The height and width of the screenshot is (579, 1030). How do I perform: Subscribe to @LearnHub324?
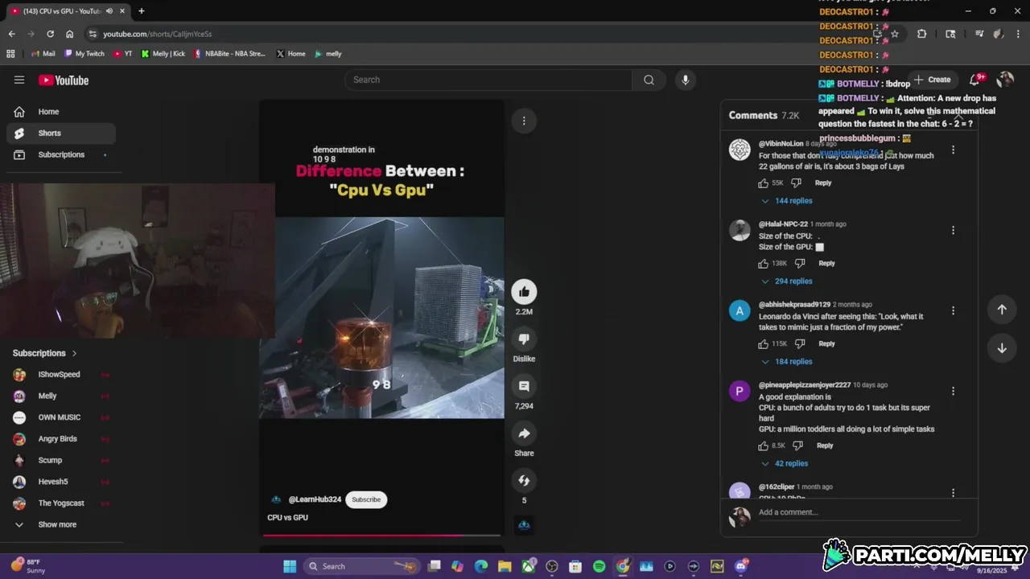[x=366, y=499]
